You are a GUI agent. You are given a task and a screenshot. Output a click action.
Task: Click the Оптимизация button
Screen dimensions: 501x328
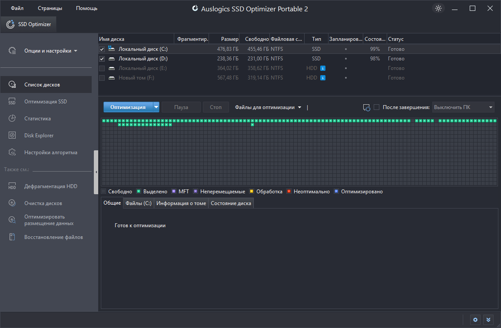click(x=128, y=107)
